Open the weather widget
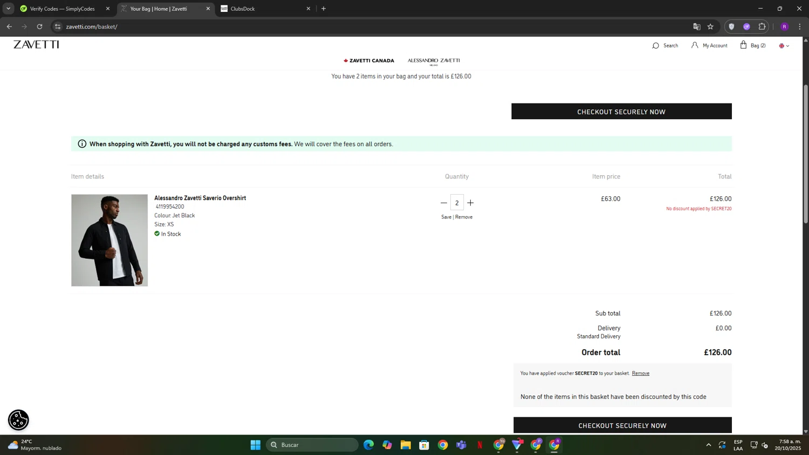This screenshot has height=455, width=809. click(35, 445)
